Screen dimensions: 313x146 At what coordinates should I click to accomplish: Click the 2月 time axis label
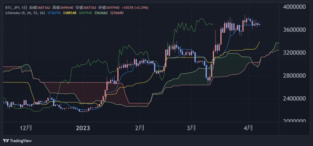[139, 128]
